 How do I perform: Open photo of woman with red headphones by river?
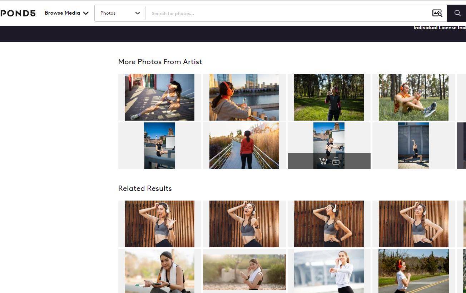tap(244, 97)
